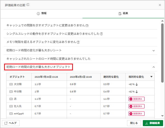Click help icon next to メモリ制限 message
This screenshot has height=128, width=165.
[x=78, y=42]
